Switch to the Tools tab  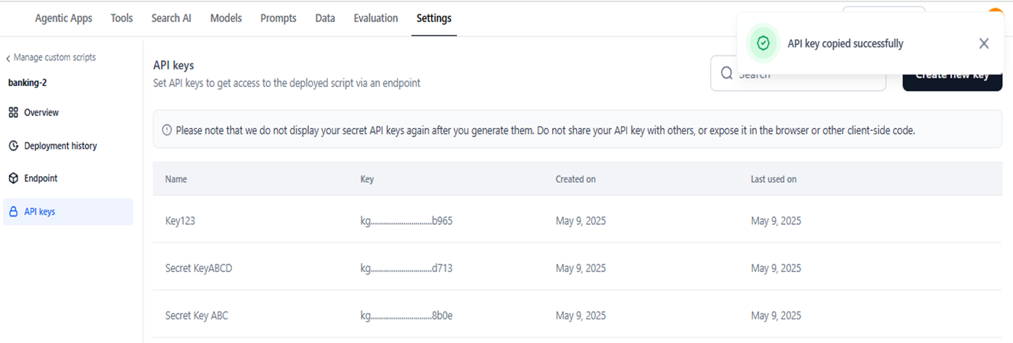pos(121,18)
